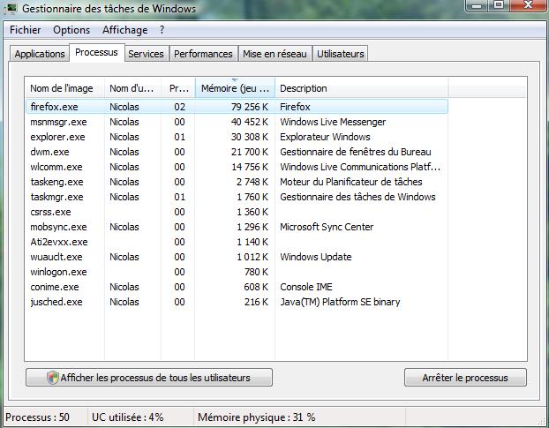The width and height of the screenshot is (549, 428).
Task: Click the Windows Update description
Action: click(x=316, y=257)
